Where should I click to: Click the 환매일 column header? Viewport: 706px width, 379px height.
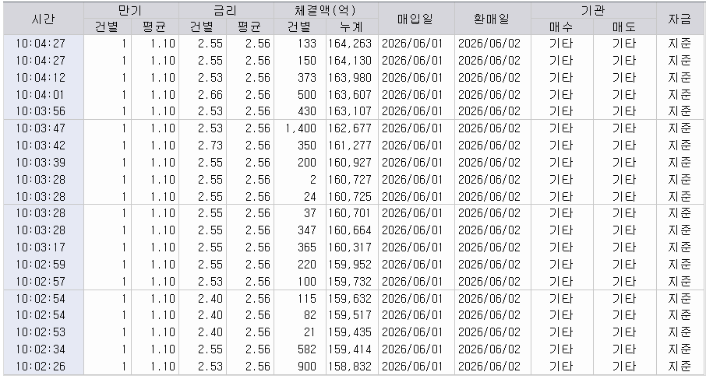coord(492,19)
